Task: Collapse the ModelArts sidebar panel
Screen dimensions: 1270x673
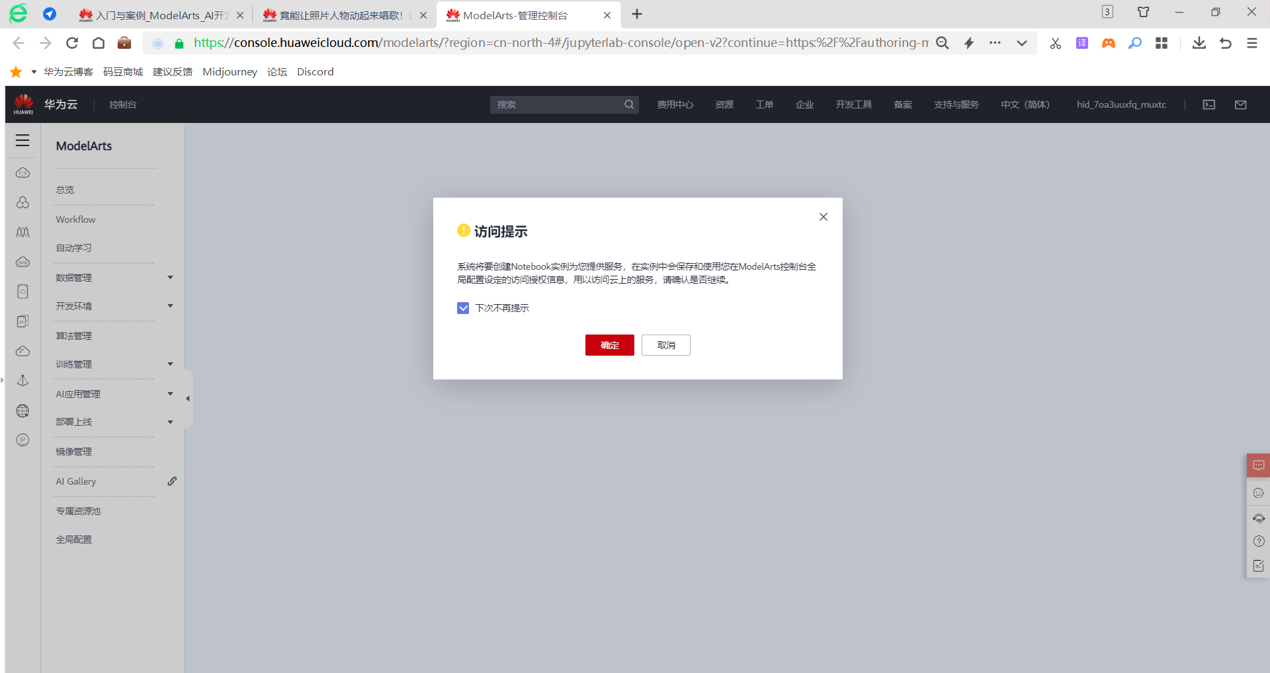Action: click(x=189, y=399)
